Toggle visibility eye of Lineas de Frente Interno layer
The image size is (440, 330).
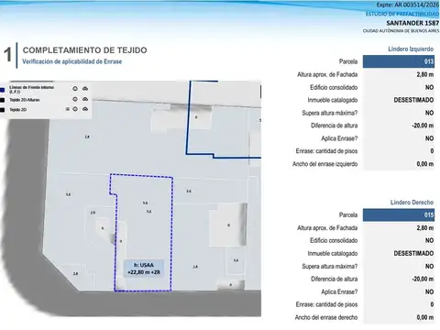click(85, 89)
